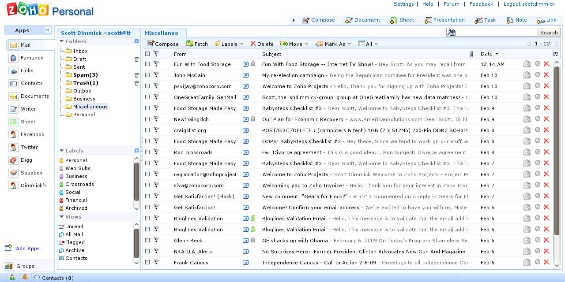
Task: Select the checkbox on the Newt Gingrich message
Action: pos(147,119)
